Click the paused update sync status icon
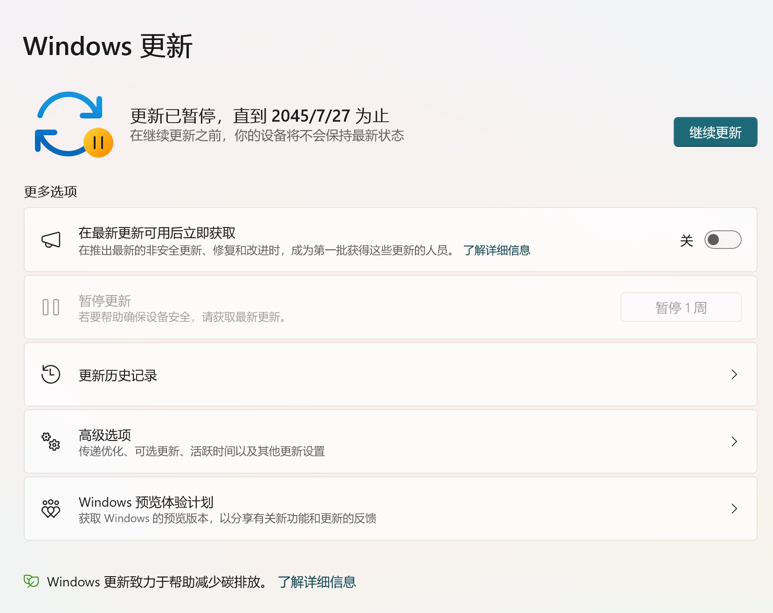Screen dimensions: 773x613 pyautogui.click(x=74, y=124)
